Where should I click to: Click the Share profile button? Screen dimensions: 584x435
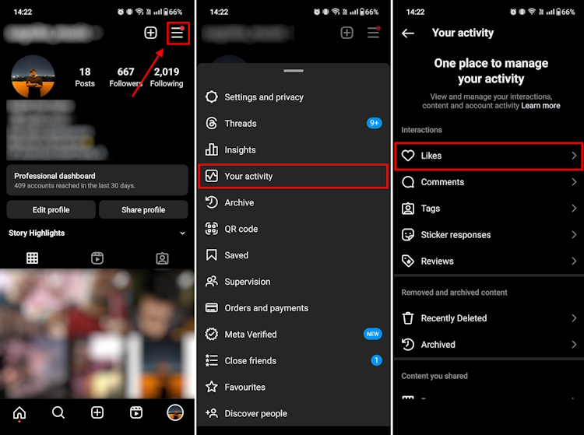[x=143, y=210]
